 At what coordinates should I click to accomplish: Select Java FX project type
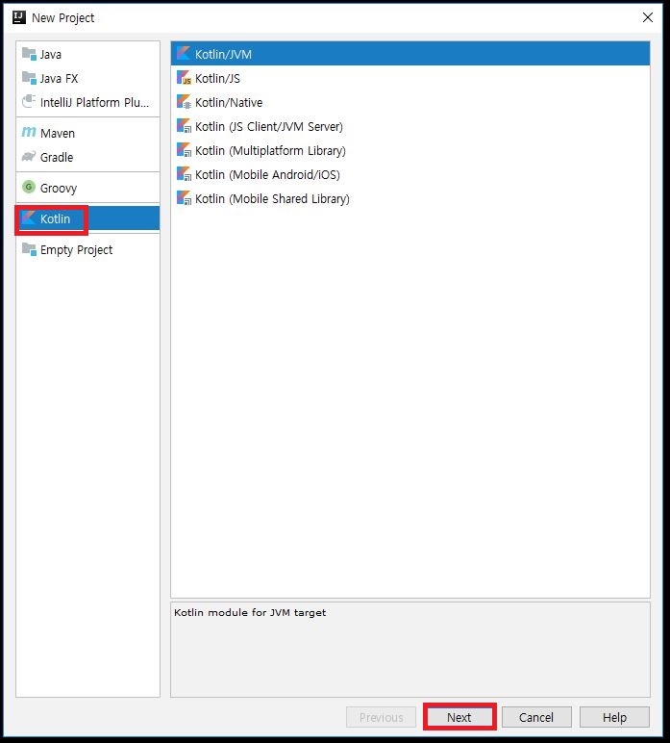pyautogui.click(x=88, y=78)
